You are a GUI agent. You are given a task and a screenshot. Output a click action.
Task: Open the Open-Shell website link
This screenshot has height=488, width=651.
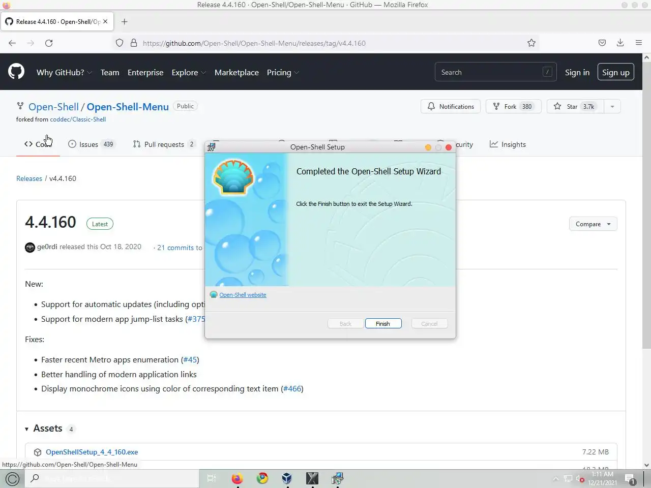[x=243, y=295]
